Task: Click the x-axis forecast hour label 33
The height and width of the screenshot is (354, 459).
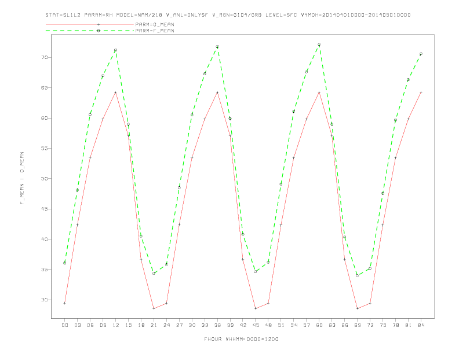Action: pyautogui.click(x=205, y=325)
